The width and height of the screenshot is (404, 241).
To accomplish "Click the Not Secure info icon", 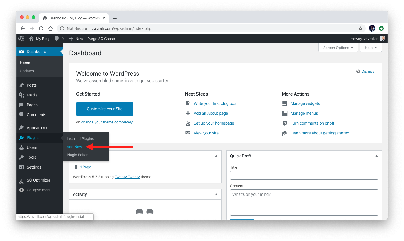I will click(62, 28).
